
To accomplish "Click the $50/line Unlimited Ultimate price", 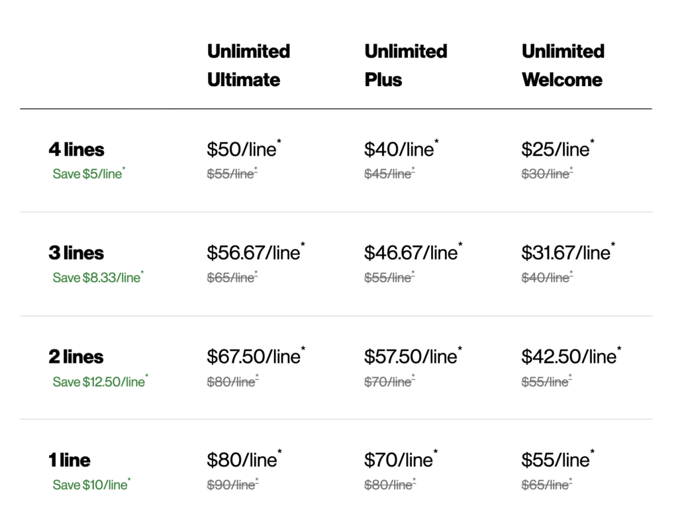I will click(x=242, y=150).
